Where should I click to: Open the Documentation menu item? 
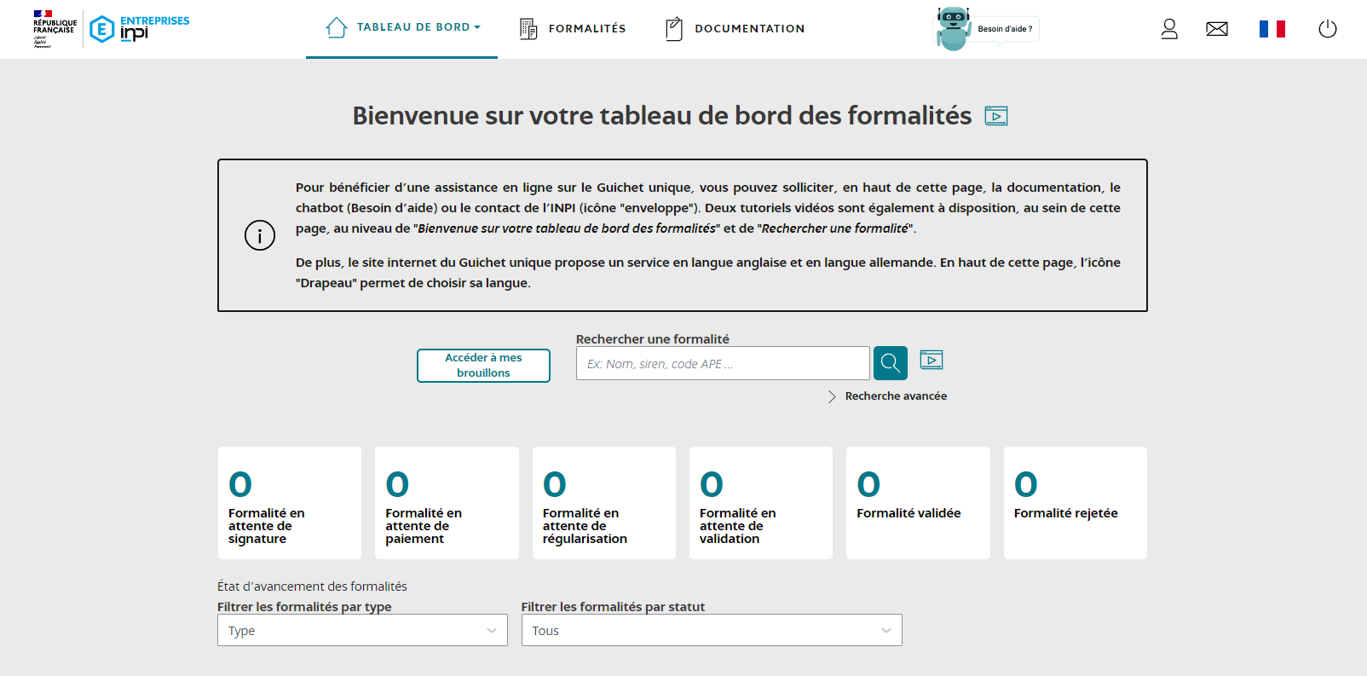[735, 29]
